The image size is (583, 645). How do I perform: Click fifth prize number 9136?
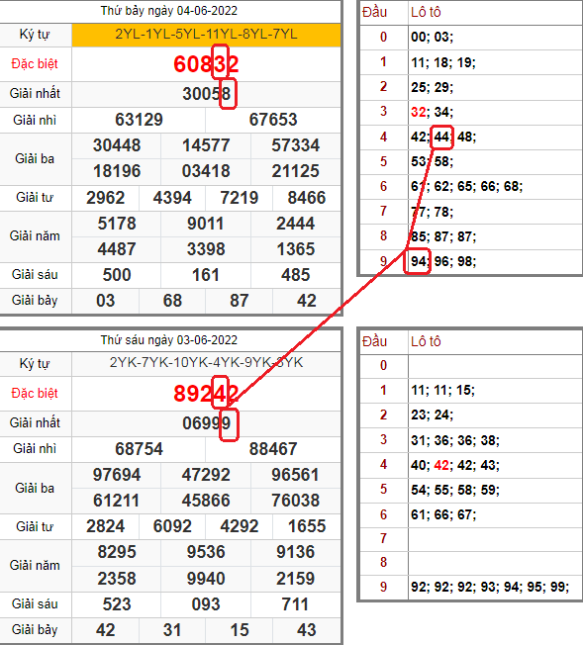(295, 552)
